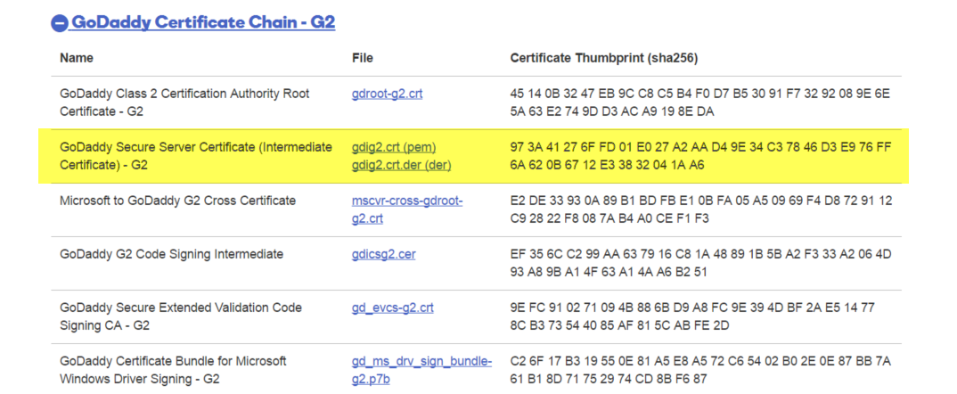957x394 pixels.
Task: Click the GoDaddy G2 Code Signing Intermediate text
Action: click(171, 254)
